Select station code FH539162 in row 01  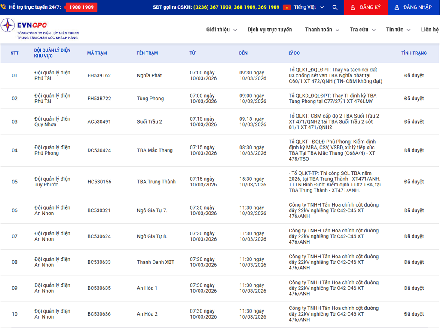coord(99,76)
